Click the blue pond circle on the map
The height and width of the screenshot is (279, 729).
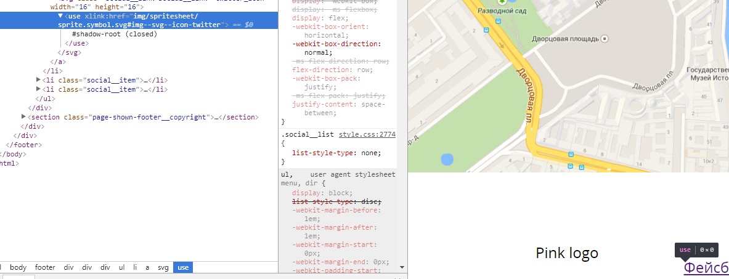click(x=447, y=160)
